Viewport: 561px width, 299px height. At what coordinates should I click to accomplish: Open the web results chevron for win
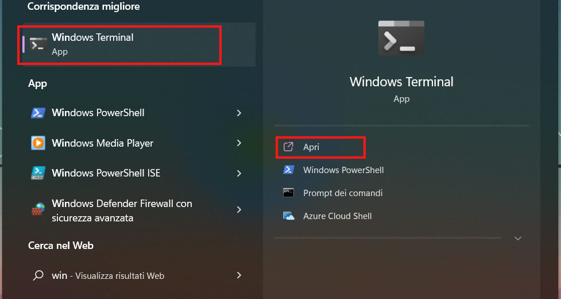tap(239, 275)
